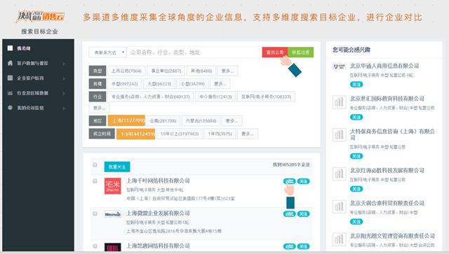The image size is (449, 254).
Task: Filter by 云南(281738) region
Action: 163,121
